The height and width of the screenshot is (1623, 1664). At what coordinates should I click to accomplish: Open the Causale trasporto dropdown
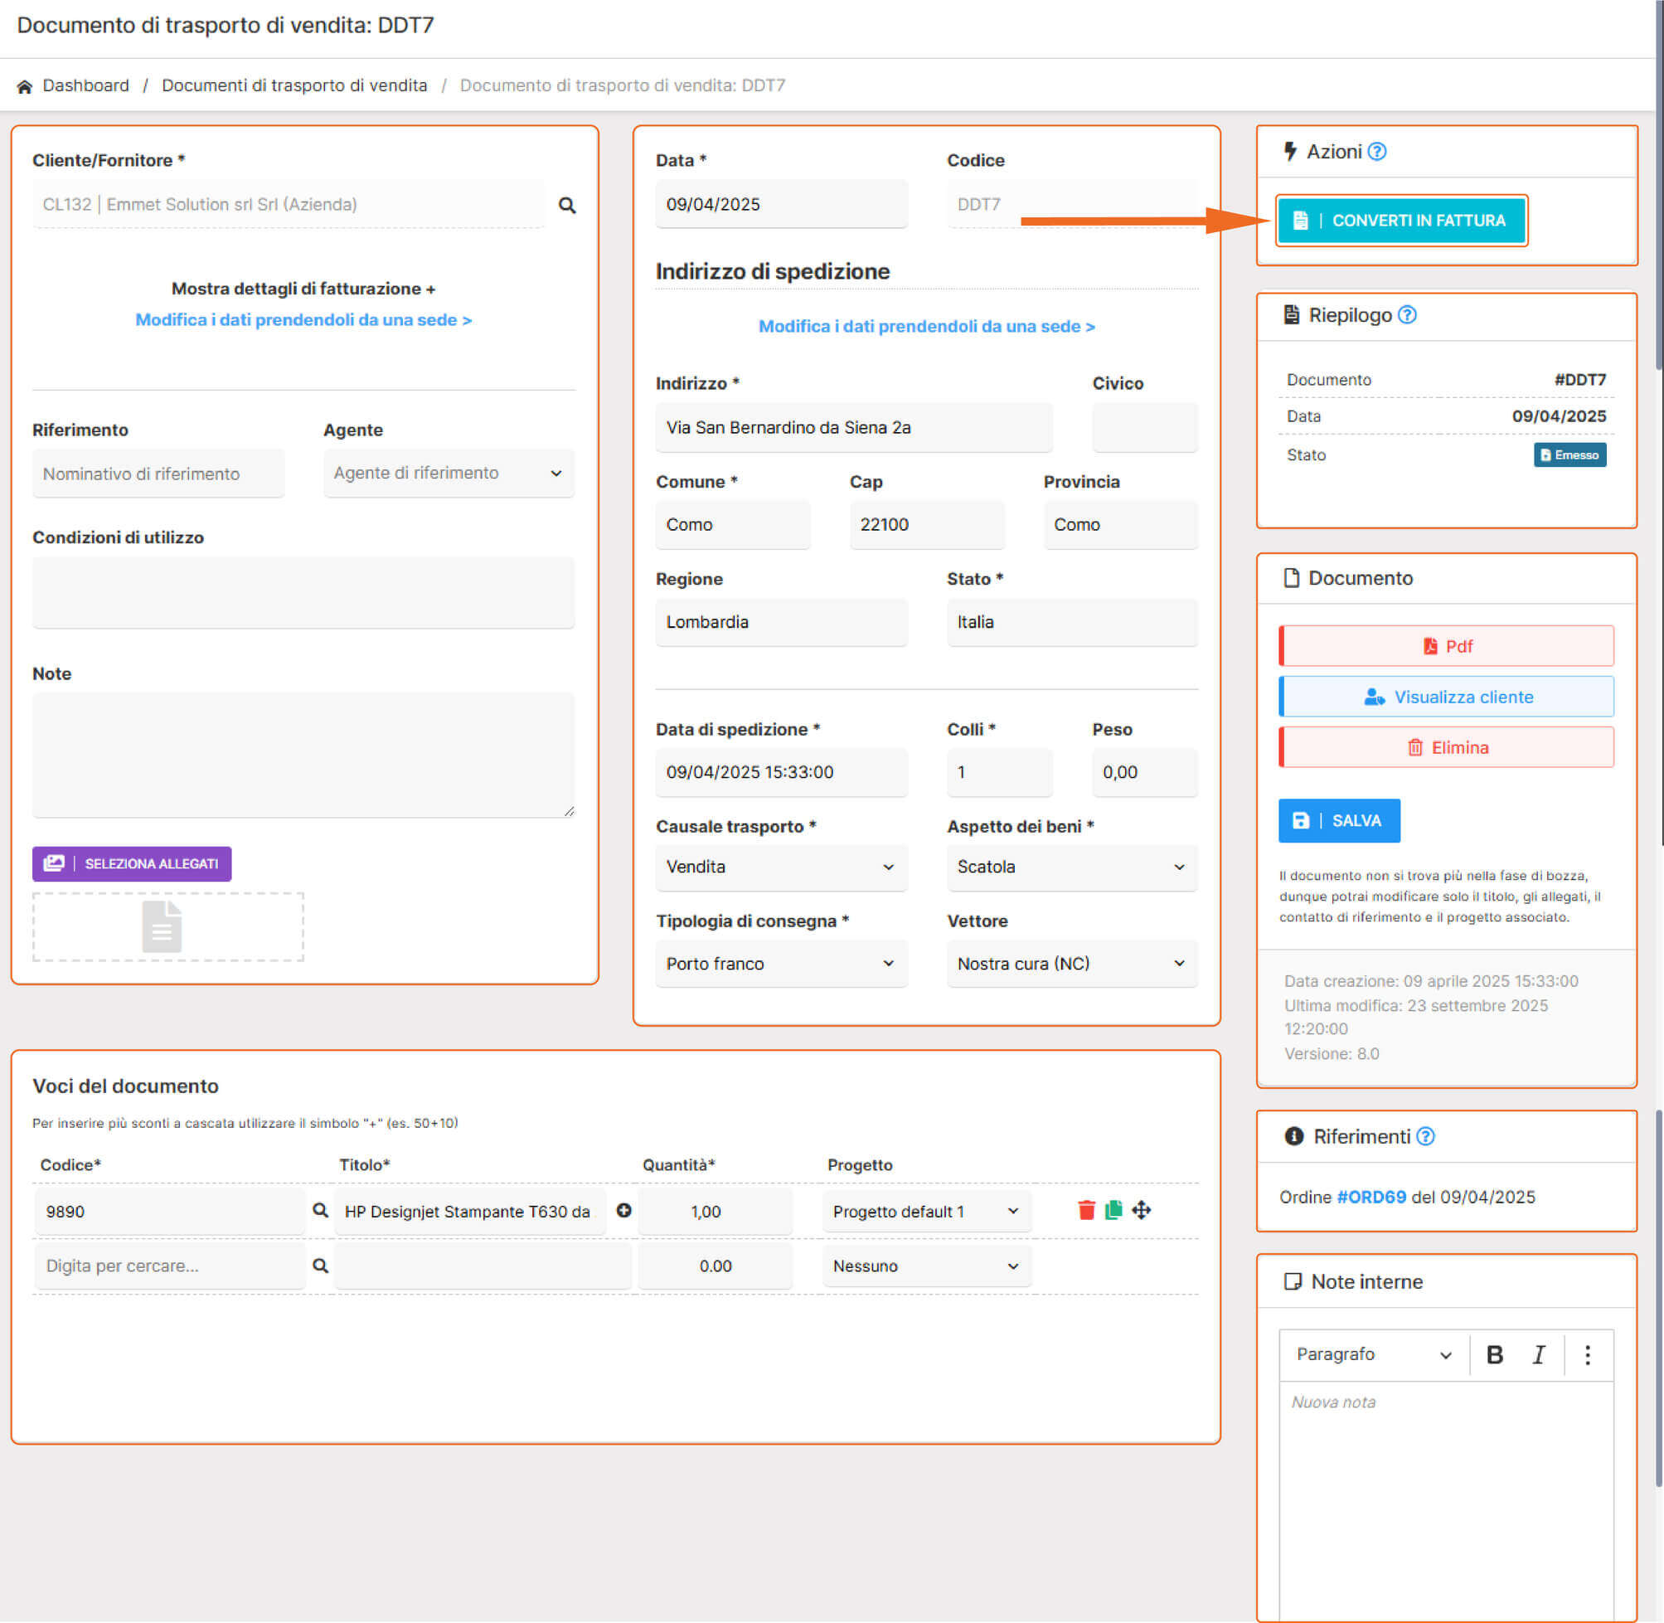coord(780,867)
